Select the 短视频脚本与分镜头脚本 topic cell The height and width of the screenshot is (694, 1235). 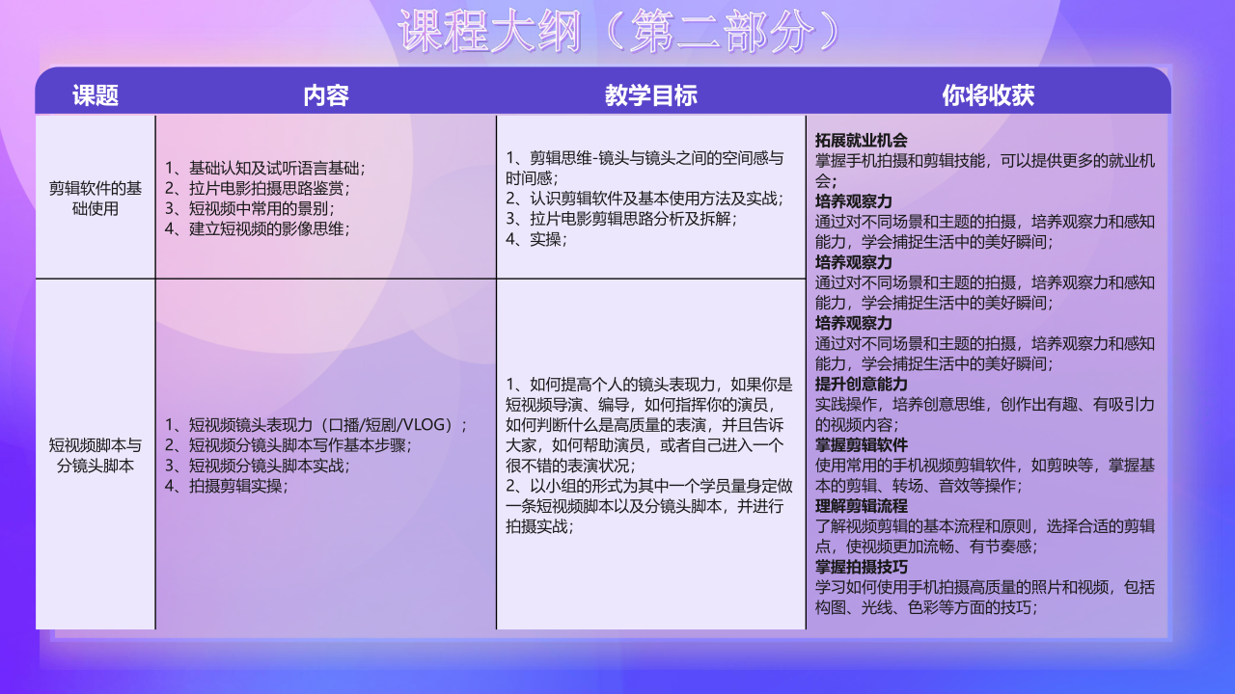pos(96,455)
